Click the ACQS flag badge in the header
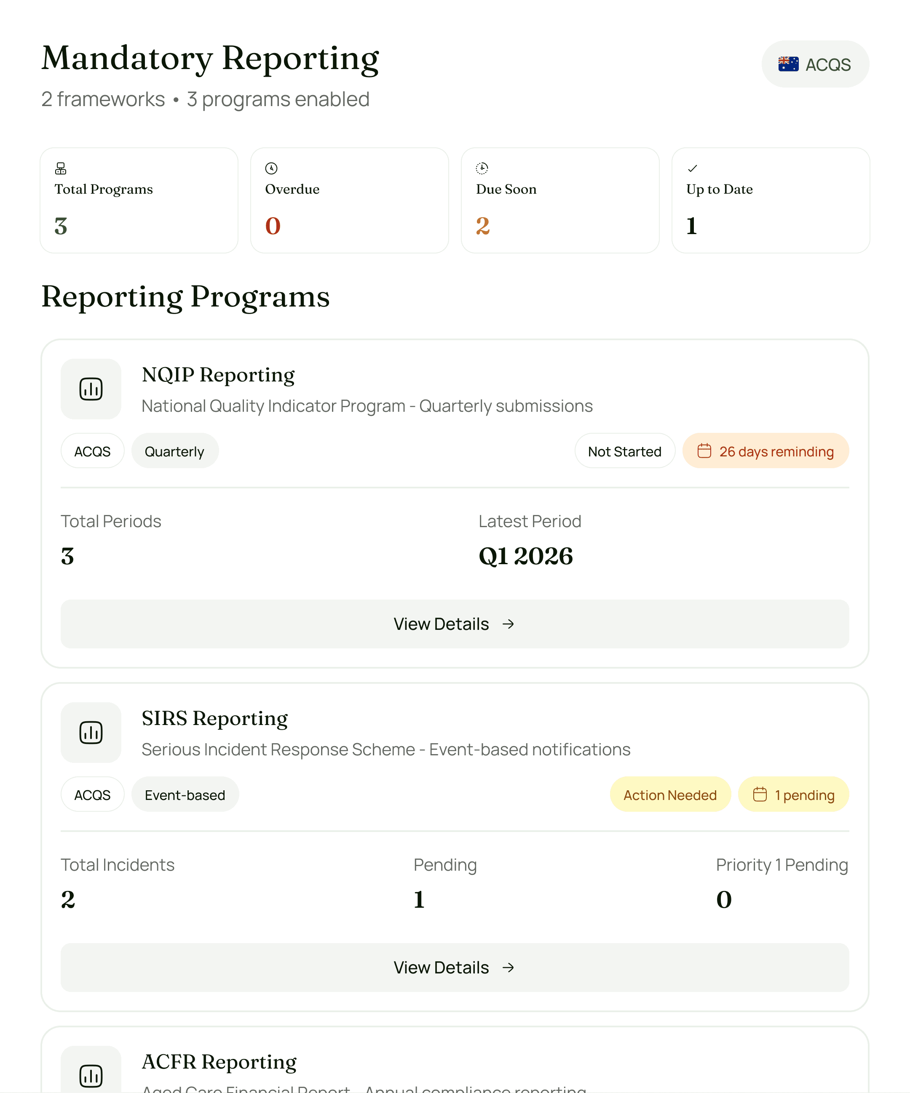 (x=815, y=64)
